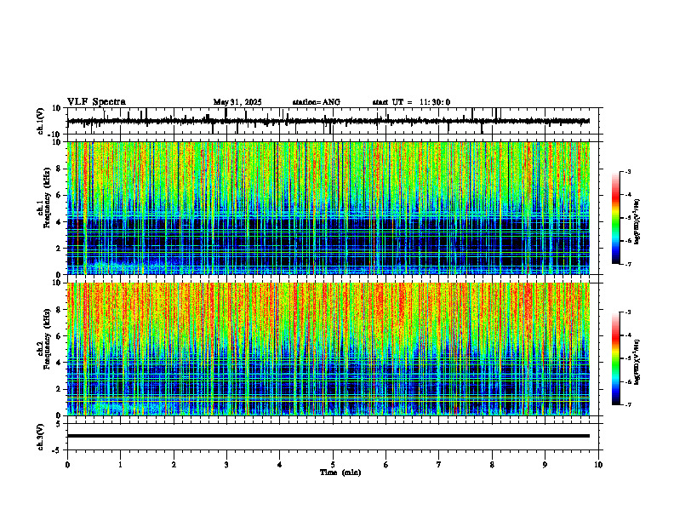Click the ch.3 voltage flat-line panel
The height and width of the screenshot is (521, 674).
332,437
